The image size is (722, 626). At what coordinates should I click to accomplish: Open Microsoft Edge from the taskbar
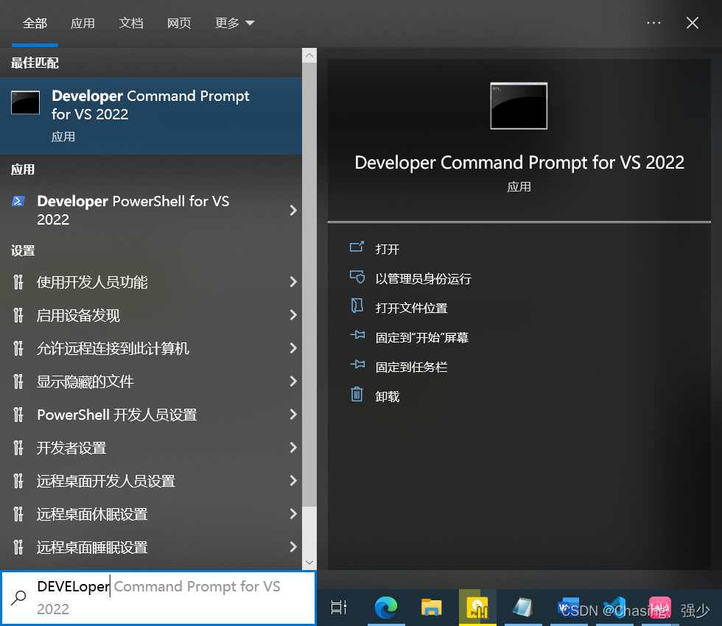click(x=386, y=607)
